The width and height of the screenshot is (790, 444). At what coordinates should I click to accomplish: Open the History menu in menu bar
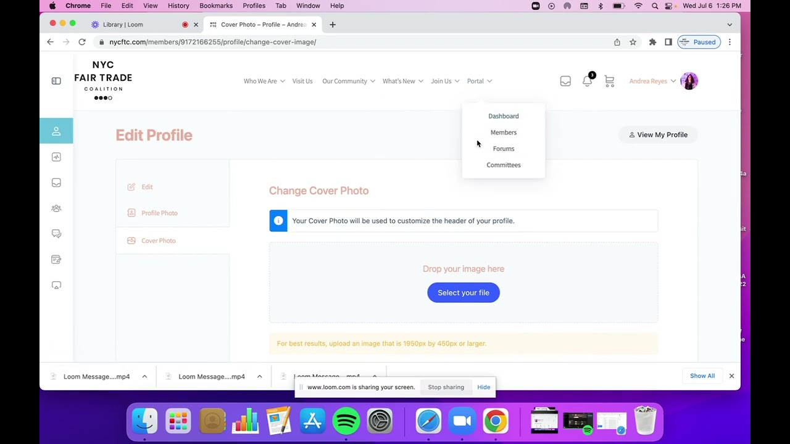[178, 6]
